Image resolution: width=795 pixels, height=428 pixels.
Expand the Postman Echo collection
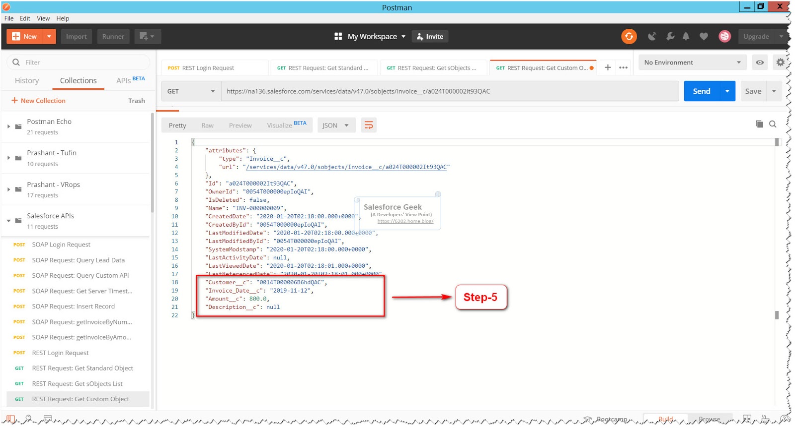click(x=8, y=126)
